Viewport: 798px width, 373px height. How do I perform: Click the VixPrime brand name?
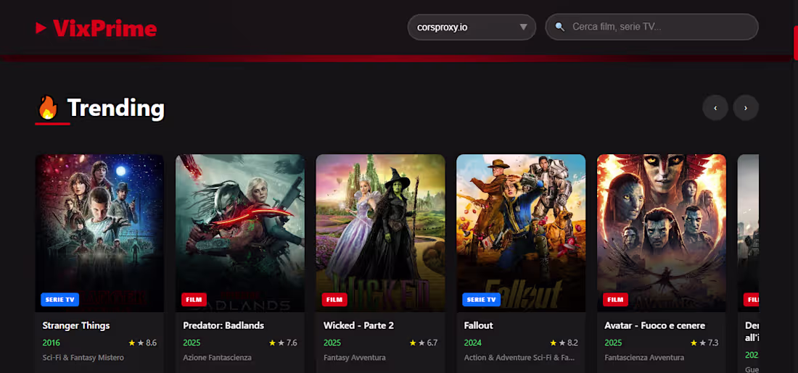tap(105, 28)
